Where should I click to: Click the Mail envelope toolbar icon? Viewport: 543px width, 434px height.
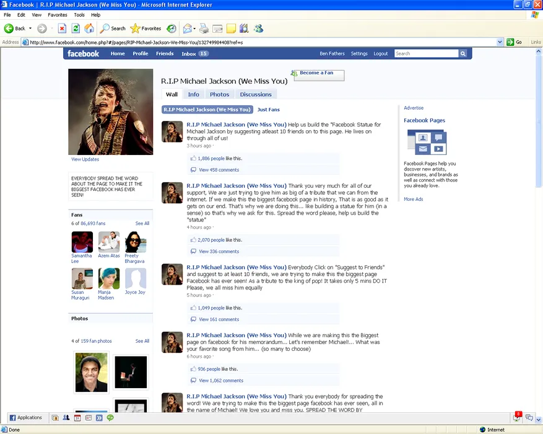coord(188,29)
